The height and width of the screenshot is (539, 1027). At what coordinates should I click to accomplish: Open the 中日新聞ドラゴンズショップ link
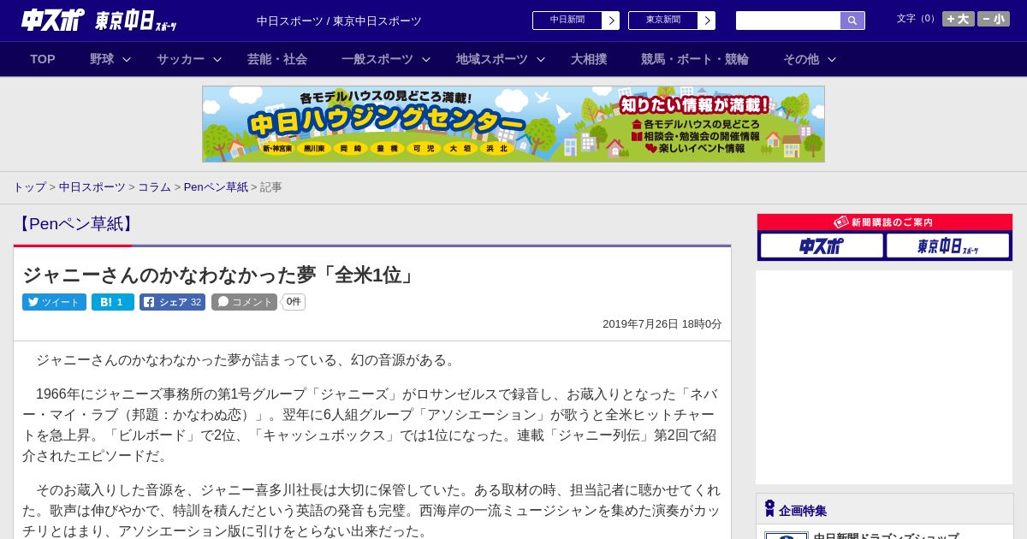(x=886, y=536)
